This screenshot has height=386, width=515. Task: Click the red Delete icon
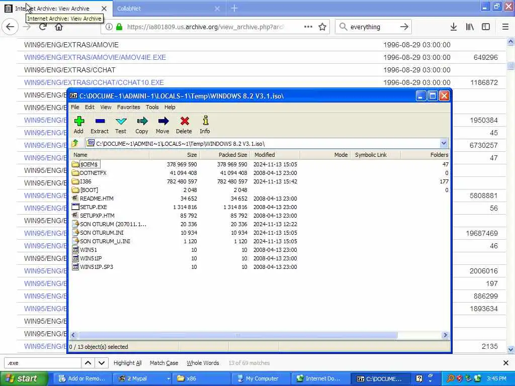(x=184, y=125)
